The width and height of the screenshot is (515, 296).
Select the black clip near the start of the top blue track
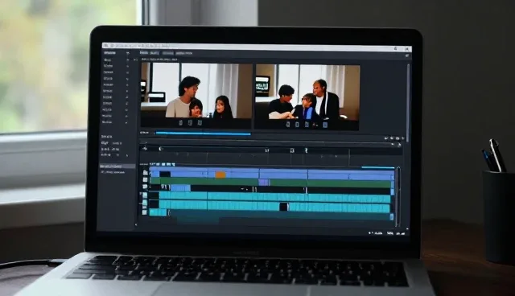pos(165,175)
